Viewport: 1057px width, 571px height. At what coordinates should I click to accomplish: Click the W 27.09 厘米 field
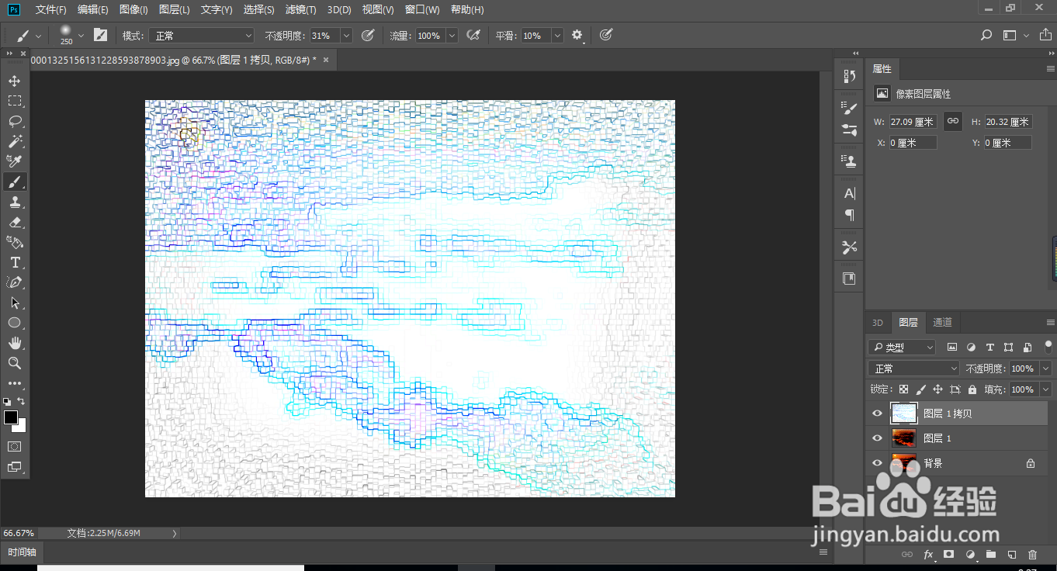point(913,122)
